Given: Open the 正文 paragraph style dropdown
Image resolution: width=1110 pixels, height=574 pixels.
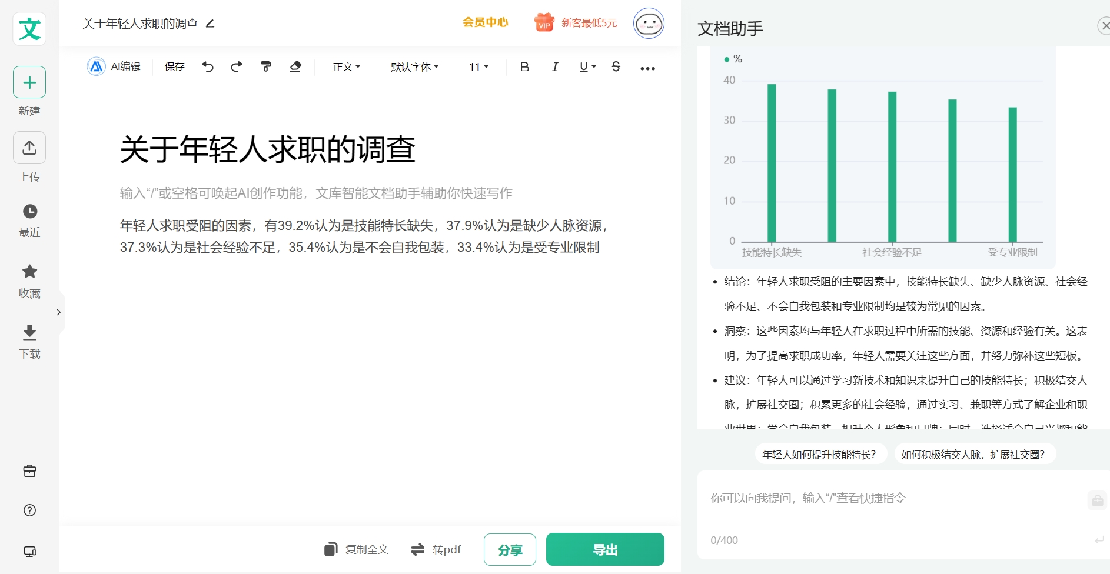Looking at the screenshot, I should tap(346, 67).
